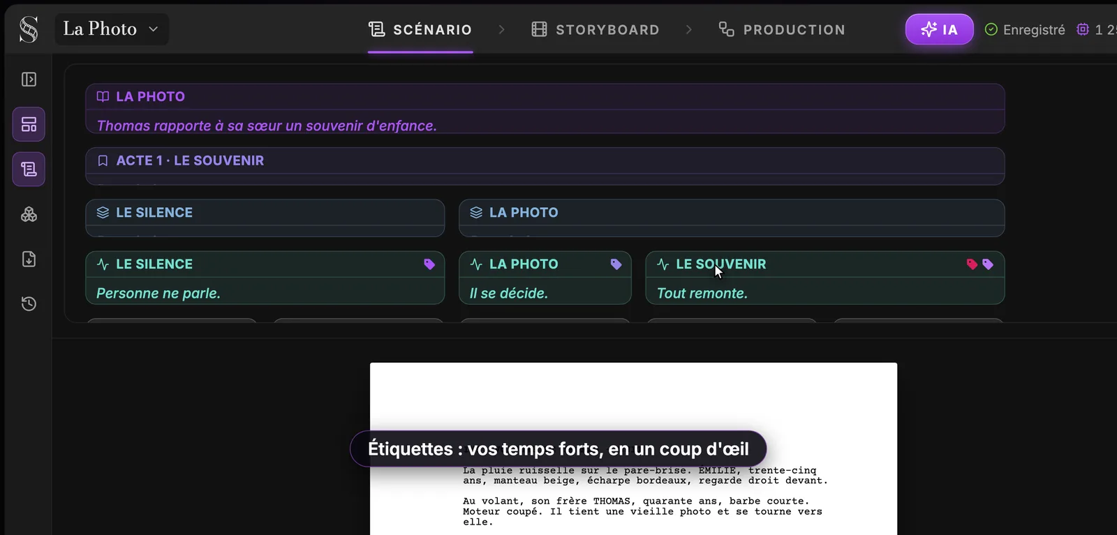Switch to the Storyboard tab
The height and width of the screenshot is (535, 1117).
pyautogui.click(x=596, y=29)
